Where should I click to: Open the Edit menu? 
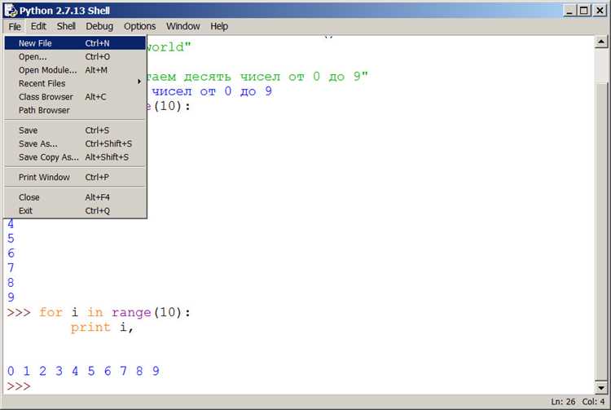click(x=38, y=26)
